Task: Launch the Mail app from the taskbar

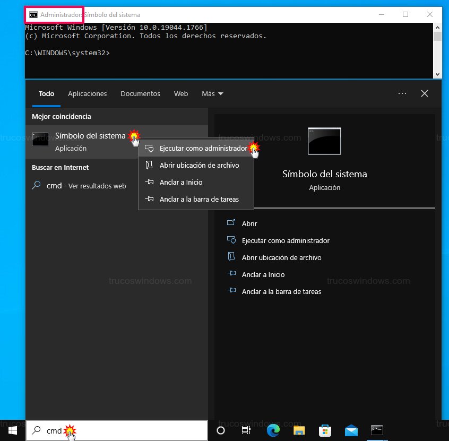Action: [x=351, y=430]
